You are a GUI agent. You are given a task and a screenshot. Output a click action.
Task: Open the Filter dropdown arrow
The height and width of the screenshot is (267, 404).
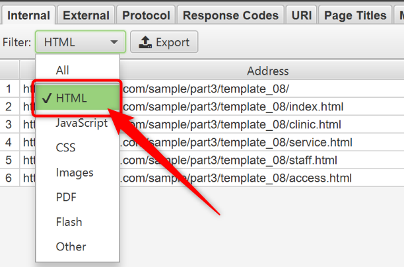coord(115,43)
